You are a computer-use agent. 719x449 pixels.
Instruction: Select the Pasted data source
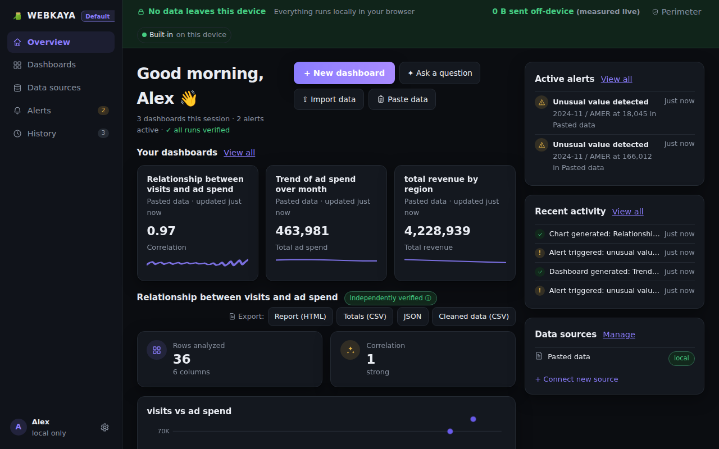tap(615, 358)
